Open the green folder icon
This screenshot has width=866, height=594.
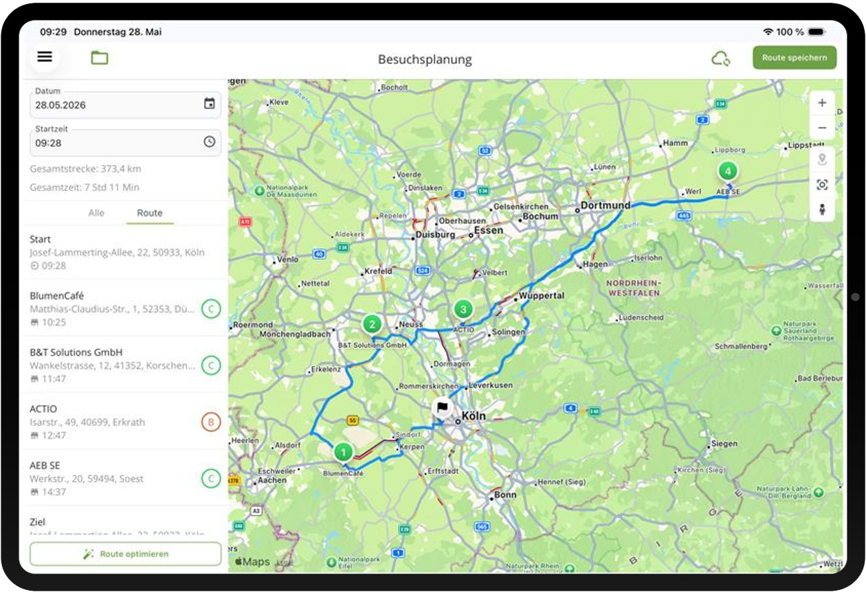point(100,58)
